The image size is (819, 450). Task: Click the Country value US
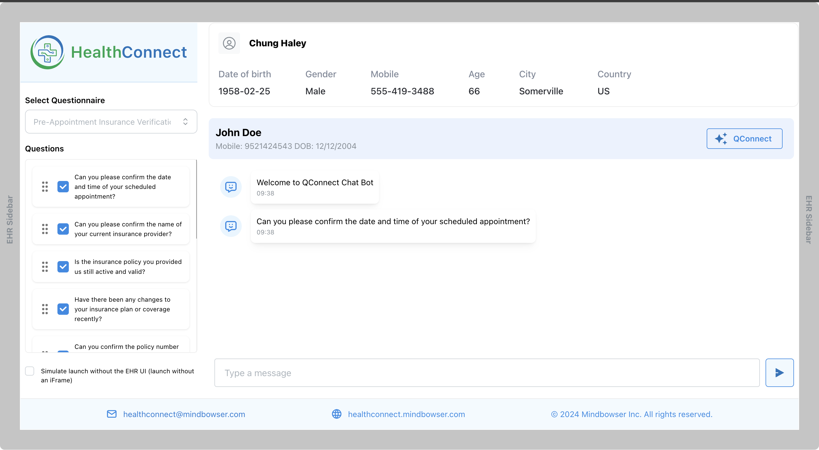click(x=603, y=91)
